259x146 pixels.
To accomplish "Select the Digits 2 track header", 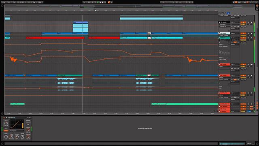I will coord(225,38).
